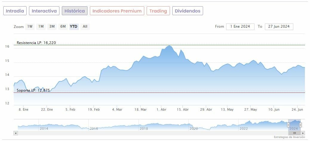The image size is (310, 141).
Task: Switch to the Interactiva tab
Action: point(44,11)
